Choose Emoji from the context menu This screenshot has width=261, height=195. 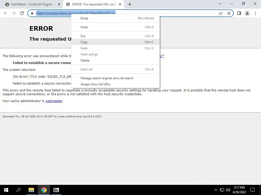point(115,18)
